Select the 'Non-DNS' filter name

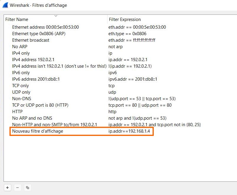point(22,99)
